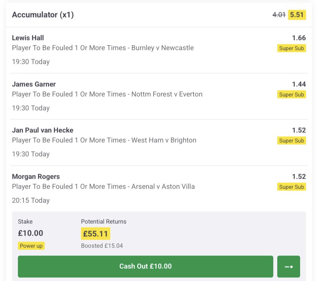Select the Jan Paul van Hecke leg
This screenshot has width=318, height=281.
[x=43, y=130]
